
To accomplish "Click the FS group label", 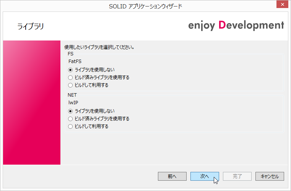I will 70,54.
